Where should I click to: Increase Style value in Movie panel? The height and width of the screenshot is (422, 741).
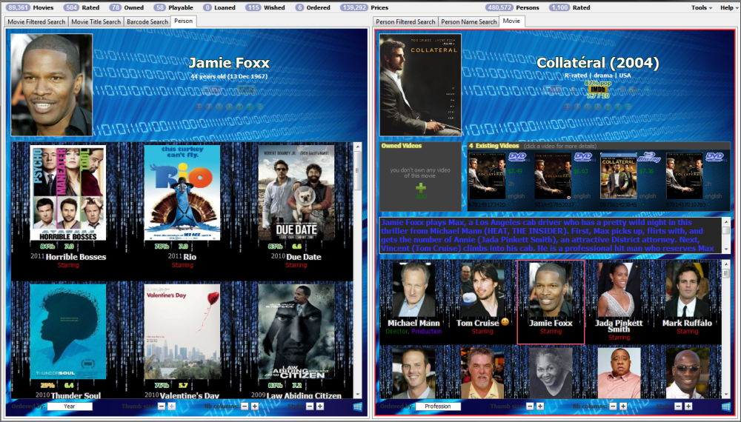[688, 406]
